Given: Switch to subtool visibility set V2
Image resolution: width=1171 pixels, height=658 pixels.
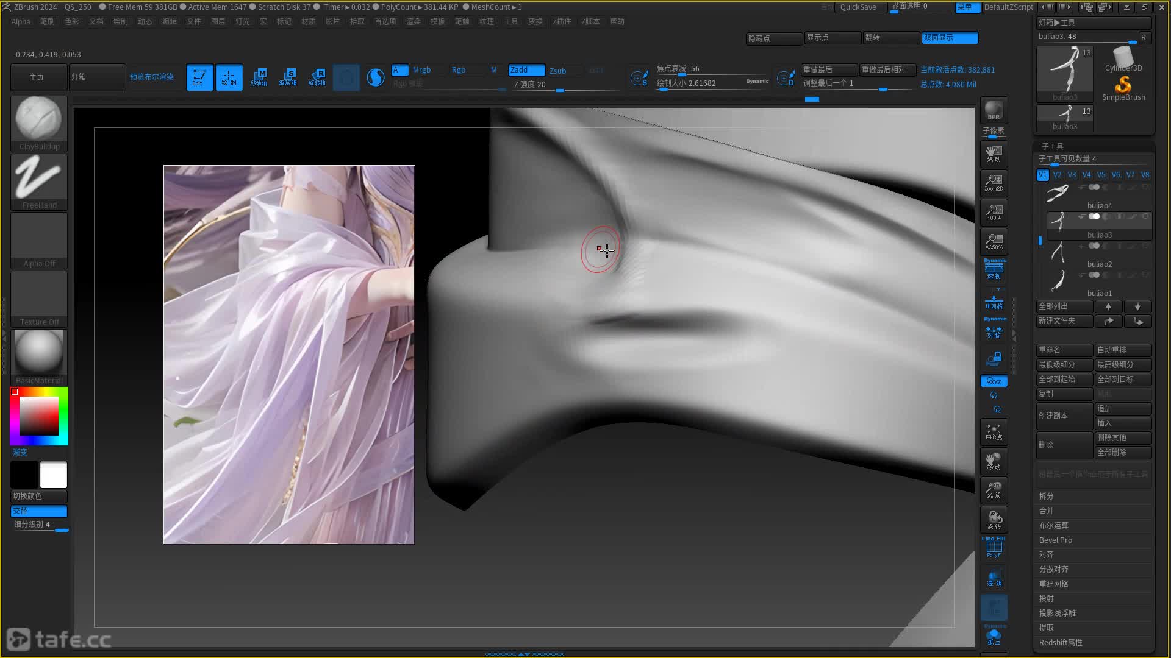Looking at the screenshot, I should coord(1057,175).
